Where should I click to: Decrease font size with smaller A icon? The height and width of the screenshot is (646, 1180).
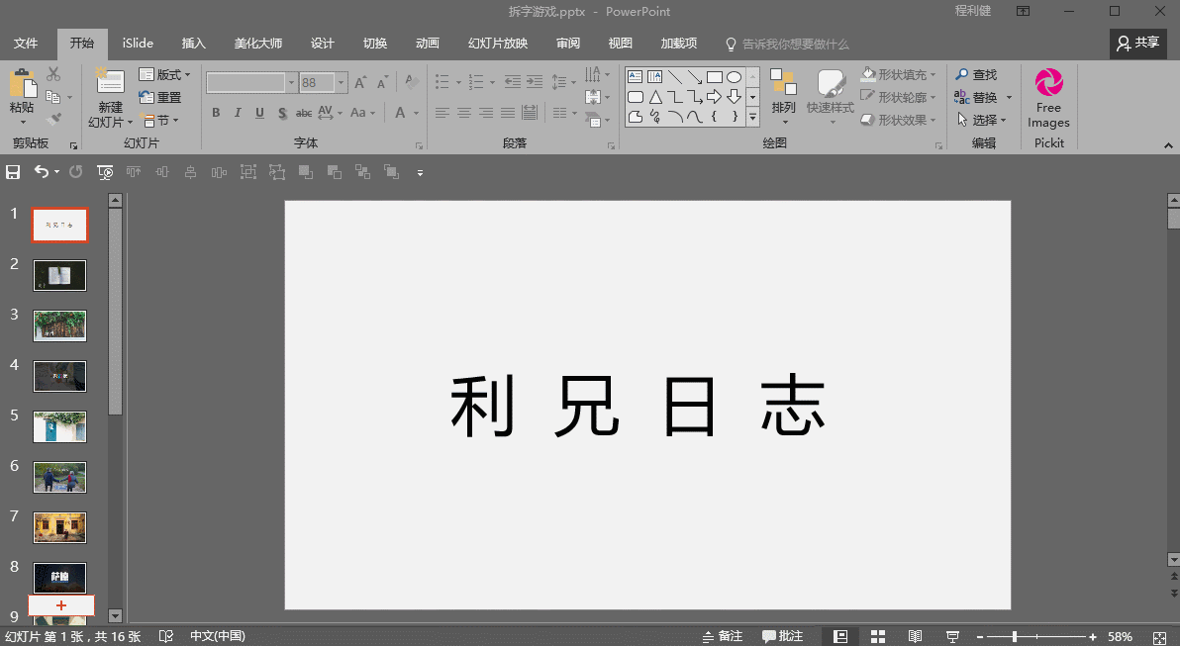pyautogui.click(x=382, y=82)
